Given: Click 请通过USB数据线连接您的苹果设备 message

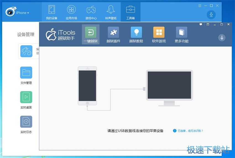Looking at the screenshot, I should (x=135, y=131).
